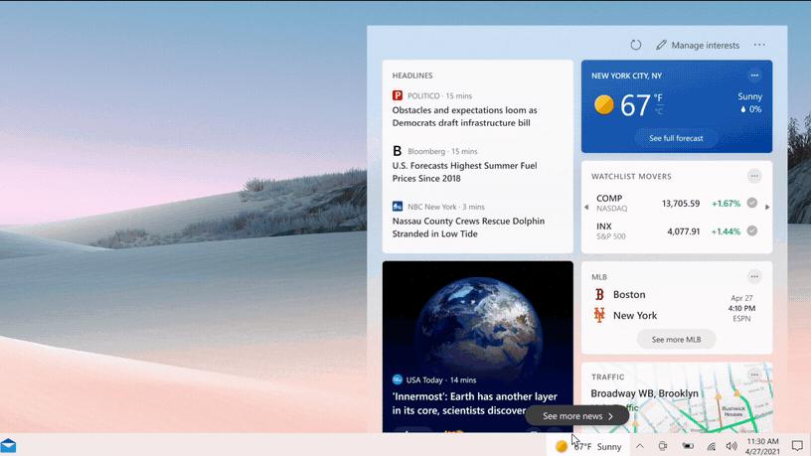Click See more MLB button

tap(676, 340)
